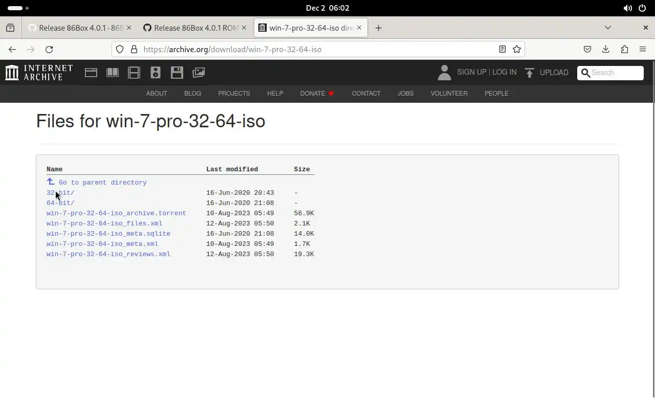Reload the current page
655x409 pixels.
[49, 49]
